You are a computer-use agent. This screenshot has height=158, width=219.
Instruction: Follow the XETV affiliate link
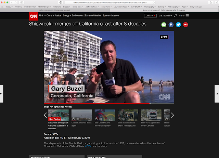click(x=88, y=146)
